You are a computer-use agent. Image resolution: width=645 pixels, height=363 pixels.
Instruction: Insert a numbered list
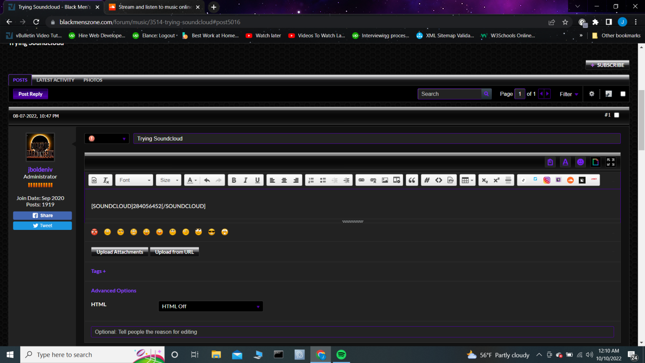[x=311, y=180]
